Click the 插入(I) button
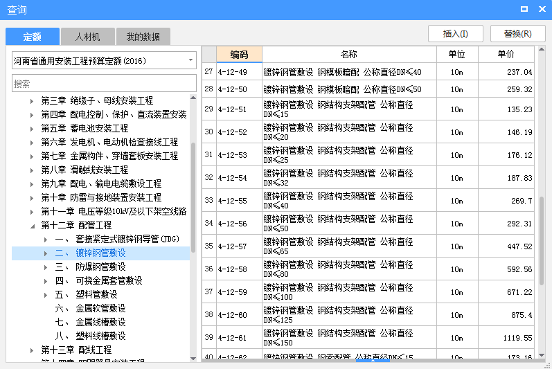The image size is (552, 369). point(456,34)
